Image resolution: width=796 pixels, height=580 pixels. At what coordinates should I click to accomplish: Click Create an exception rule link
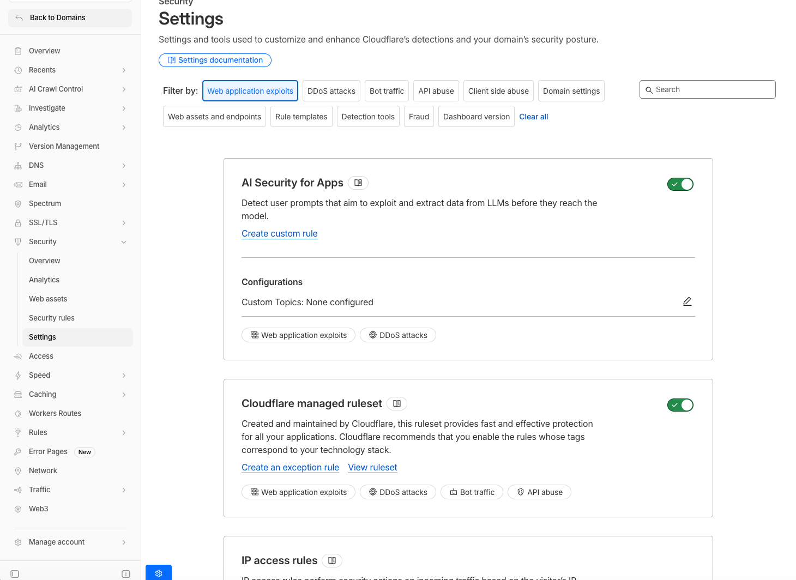(291, 467)
